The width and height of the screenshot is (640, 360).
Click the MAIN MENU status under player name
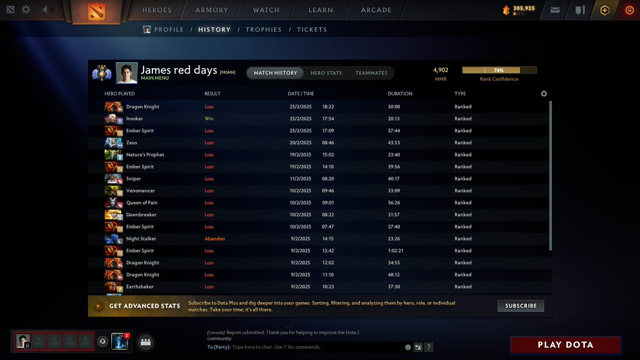(x=155, y=78)
